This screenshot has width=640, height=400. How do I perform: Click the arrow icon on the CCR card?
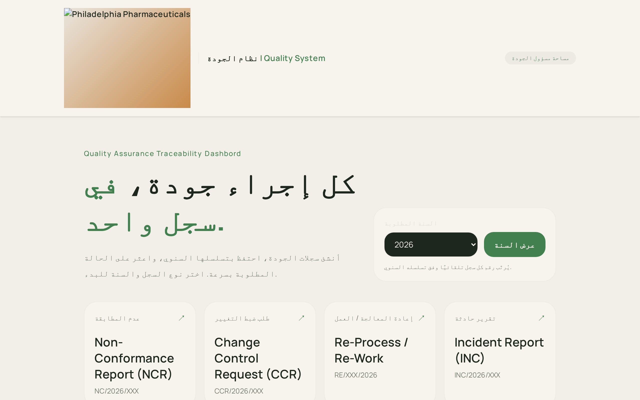pos(301,318)
